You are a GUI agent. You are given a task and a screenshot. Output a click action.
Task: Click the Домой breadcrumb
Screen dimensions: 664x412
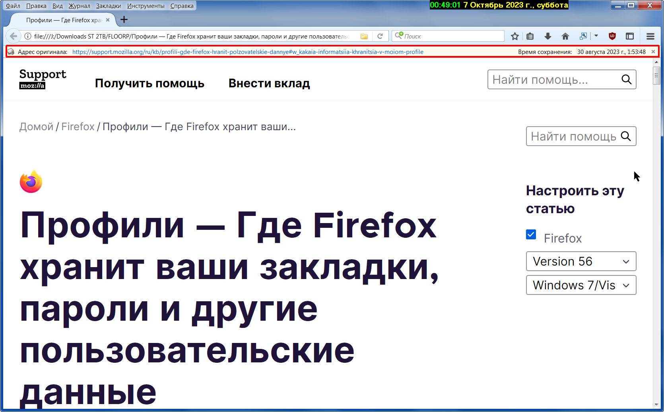[x=36, y=127]
